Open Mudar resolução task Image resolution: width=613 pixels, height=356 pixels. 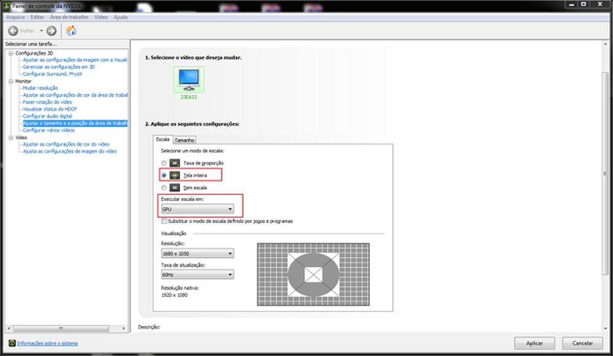click(x=40, y=88)
